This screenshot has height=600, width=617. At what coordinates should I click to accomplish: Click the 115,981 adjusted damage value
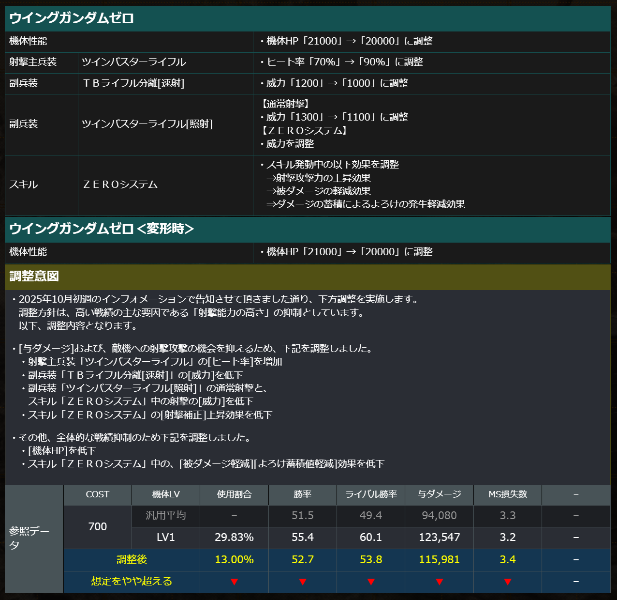click(440, 559)
